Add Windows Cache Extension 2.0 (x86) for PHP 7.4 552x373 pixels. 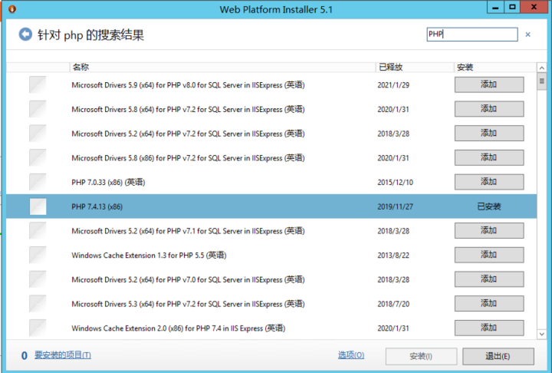(489, 328)
